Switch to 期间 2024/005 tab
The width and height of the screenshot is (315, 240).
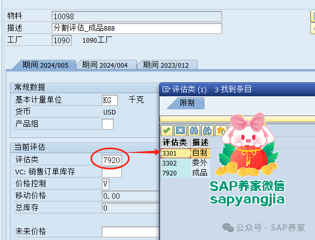(x=45, y=65)
